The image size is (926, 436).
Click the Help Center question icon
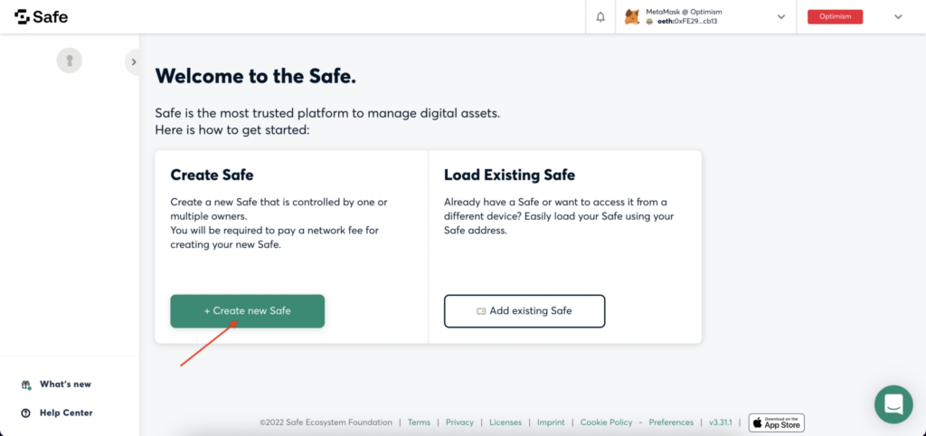26,413
